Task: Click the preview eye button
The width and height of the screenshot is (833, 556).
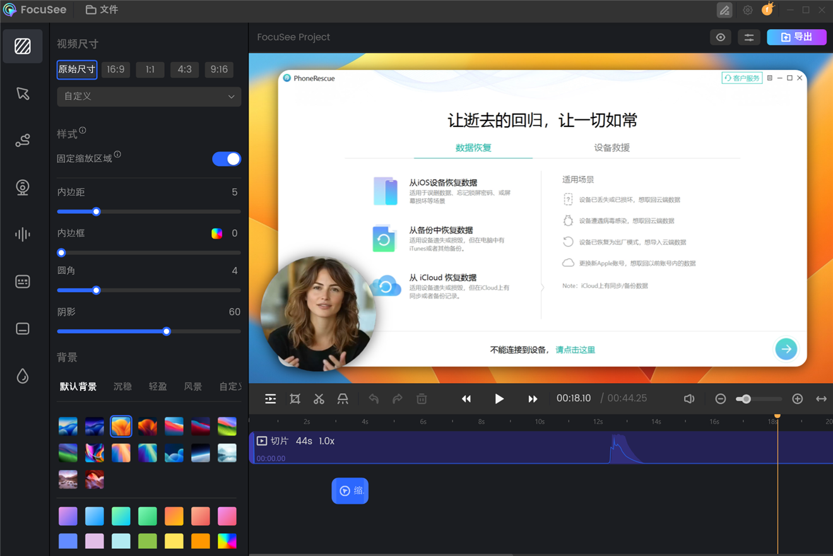Action: pyautogui.click(x=721, y=37)
